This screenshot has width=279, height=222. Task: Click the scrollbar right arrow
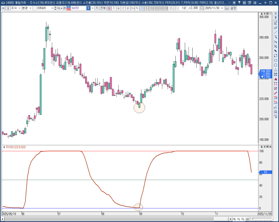pyautogui.click(x=231, y=219)
